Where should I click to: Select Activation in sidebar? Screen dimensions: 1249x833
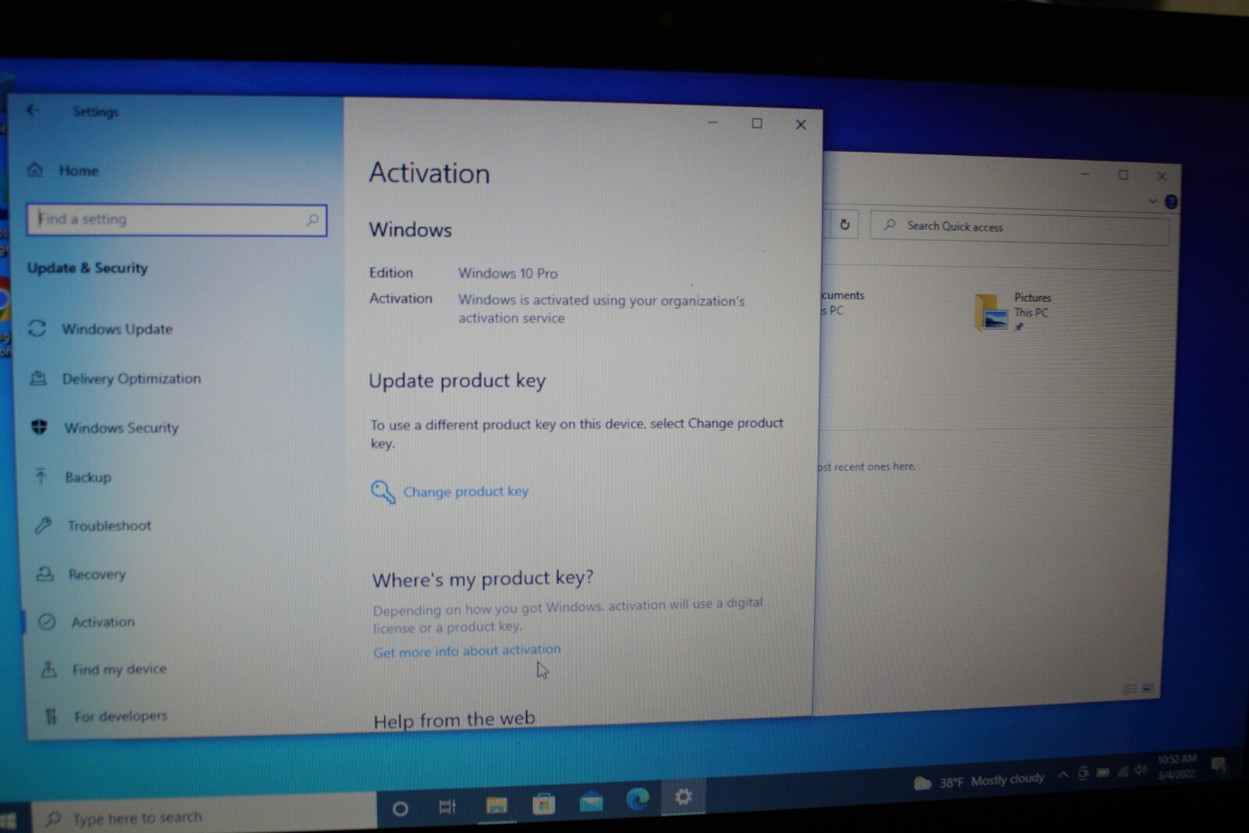[x=87, y=622]
